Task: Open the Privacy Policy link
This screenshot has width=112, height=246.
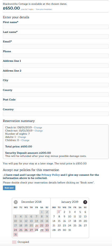Action: (50, 175)
